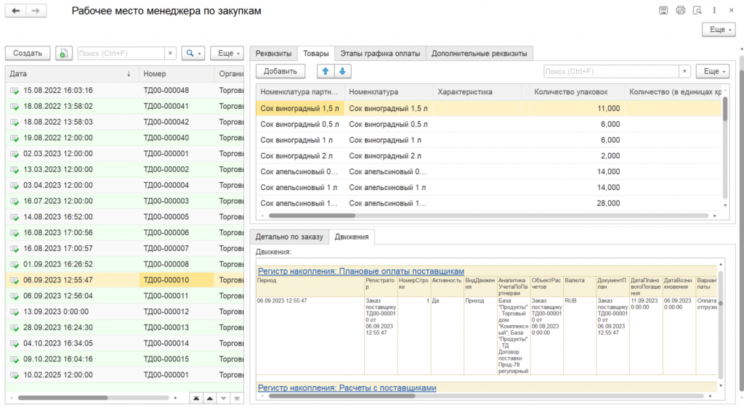Clear the orders list search field
Image resolution: width=744 pixels, height=410 pixels.
point(170,53)
